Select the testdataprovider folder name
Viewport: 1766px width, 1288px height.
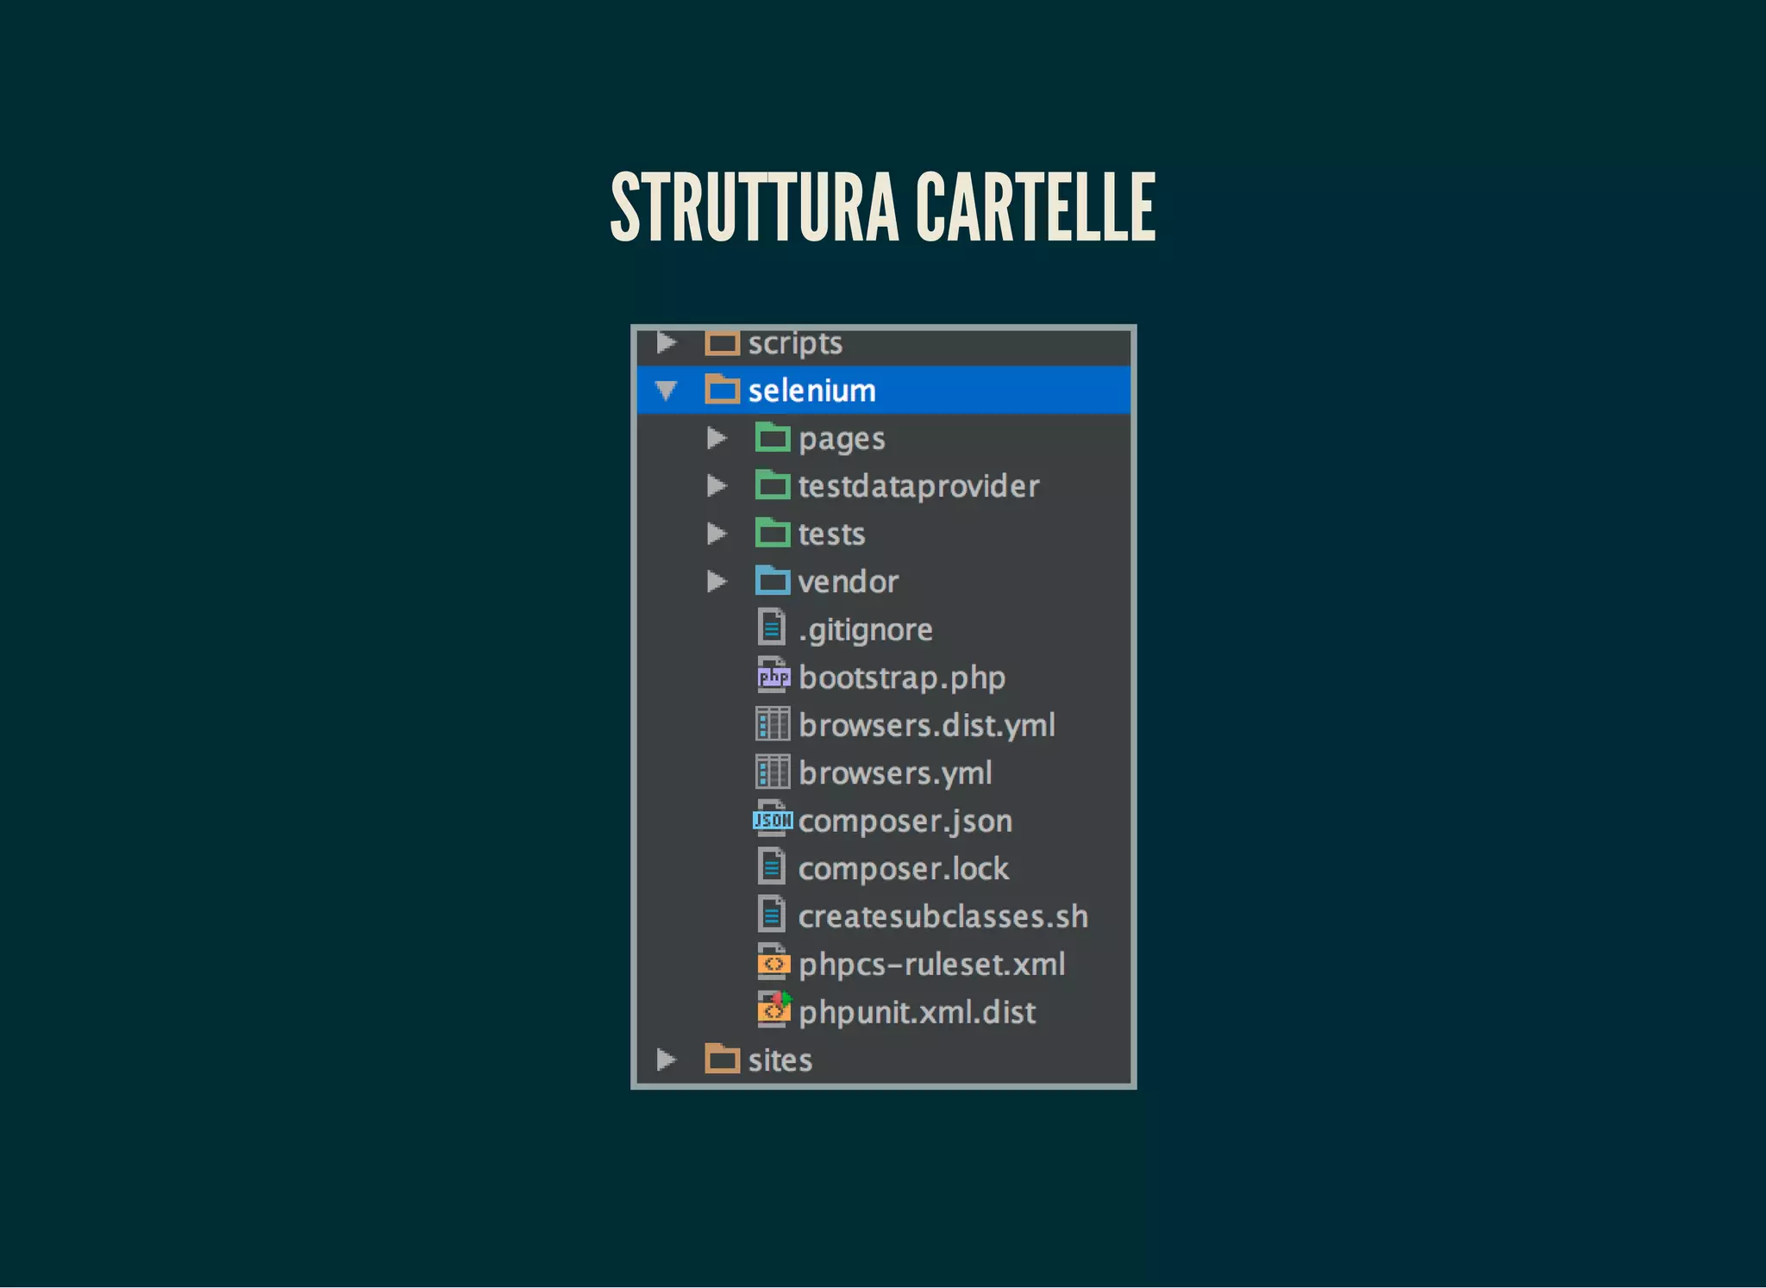pyautogui.click(x=918, y=487)
